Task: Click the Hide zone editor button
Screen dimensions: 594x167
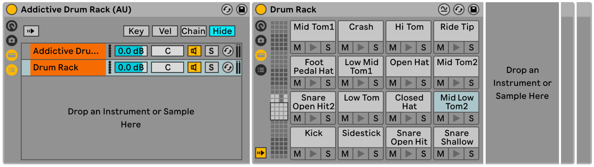Action: [222, 31]
